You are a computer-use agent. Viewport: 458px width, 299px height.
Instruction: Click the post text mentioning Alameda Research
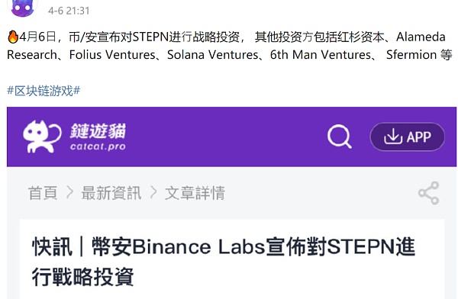(x=230, y=46)
